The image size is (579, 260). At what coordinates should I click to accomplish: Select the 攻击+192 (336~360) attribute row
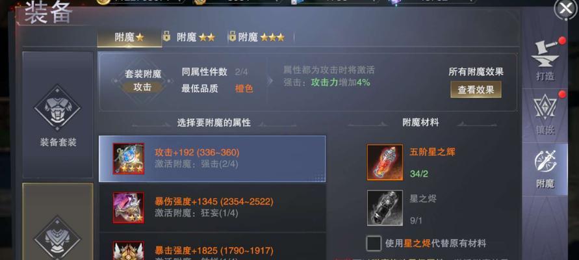click(x=212, y=159)
